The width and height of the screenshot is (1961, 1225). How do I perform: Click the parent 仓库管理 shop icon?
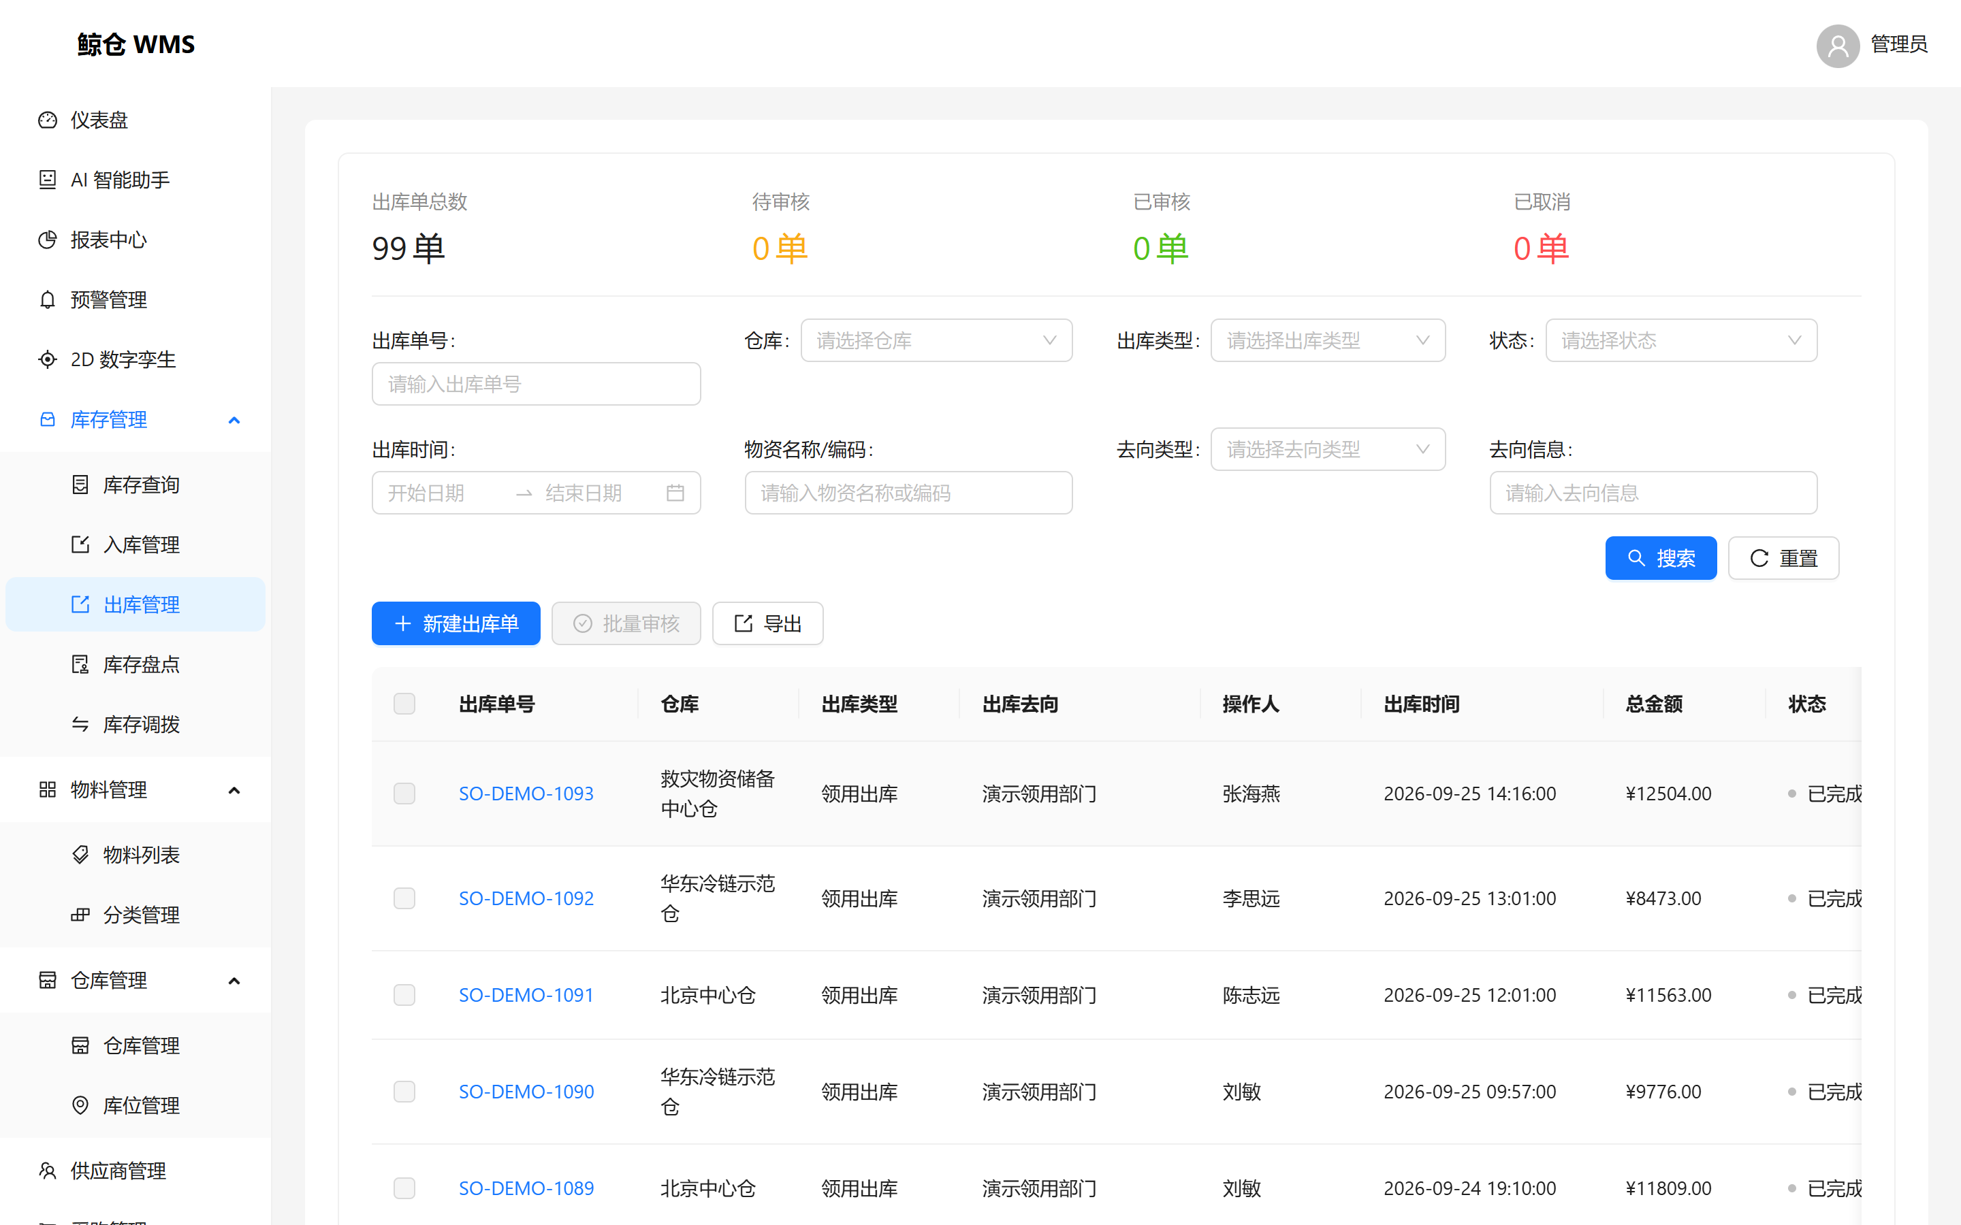(x=48, y=980)
